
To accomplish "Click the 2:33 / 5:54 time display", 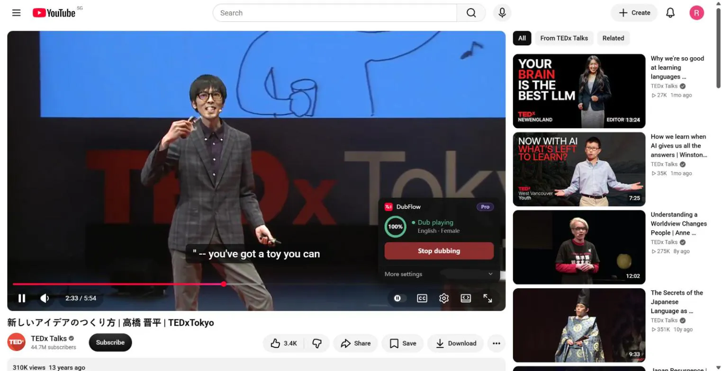I will [x=81, y=298].
